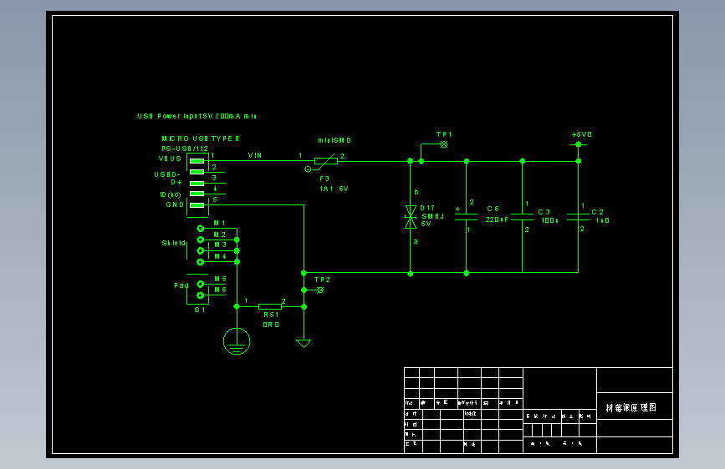
Task: Select the USB Power Input heading text
Action: pyautogui.click(x=197, y=116)
